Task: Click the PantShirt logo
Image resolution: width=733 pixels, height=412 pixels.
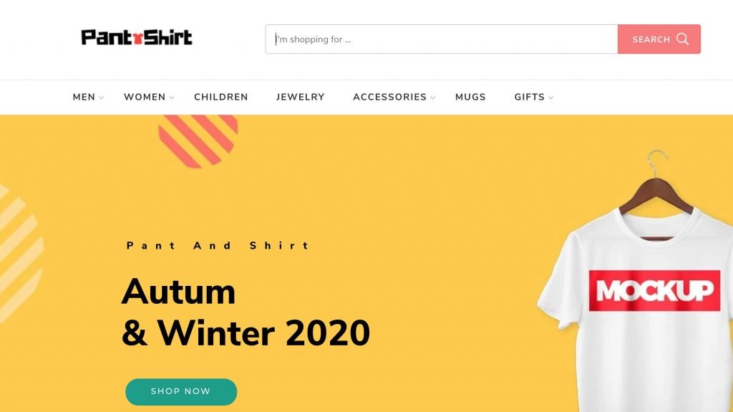Action: pyautogui.click(x=137, y=37)
